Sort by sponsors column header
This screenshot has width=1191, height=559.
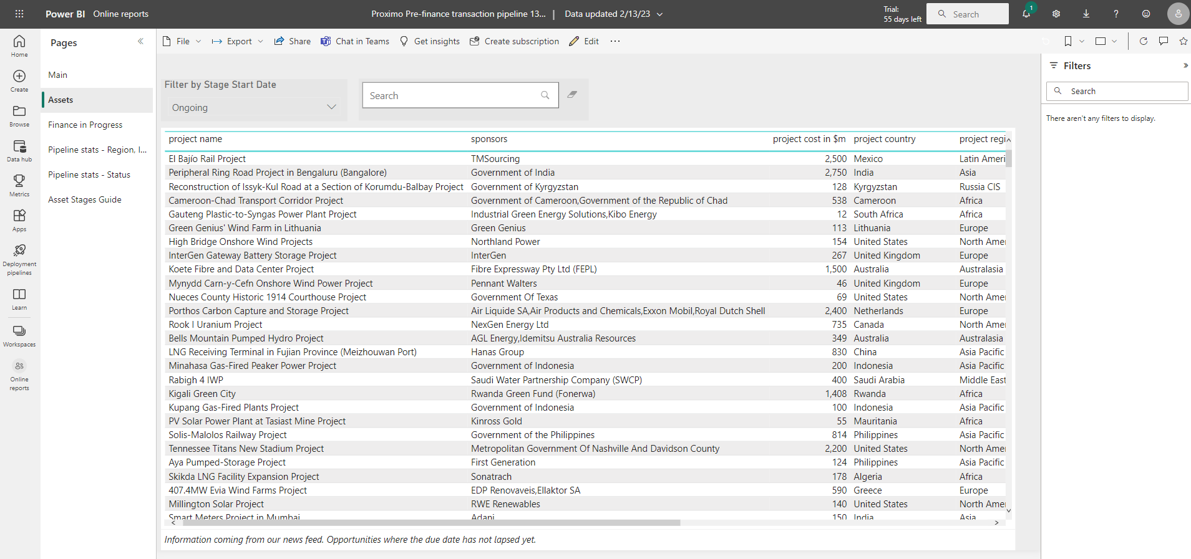[x=489, y=139]
